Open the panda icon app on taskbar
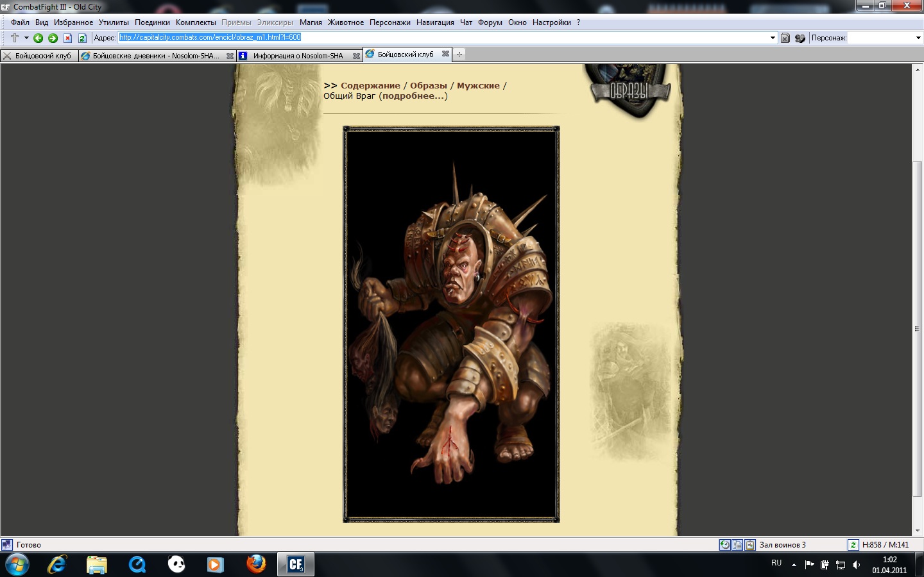924x577 pixels. click(x=176, y=565)
